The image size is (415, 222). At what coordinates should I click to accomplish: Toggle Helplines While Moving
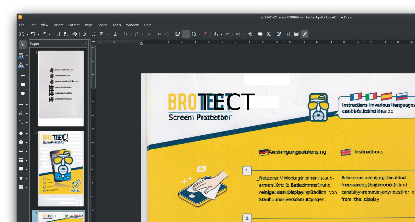tap(159, 34)
